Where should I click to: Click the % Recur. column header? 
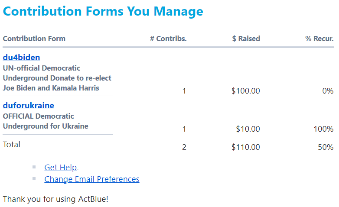coord(319,39)
